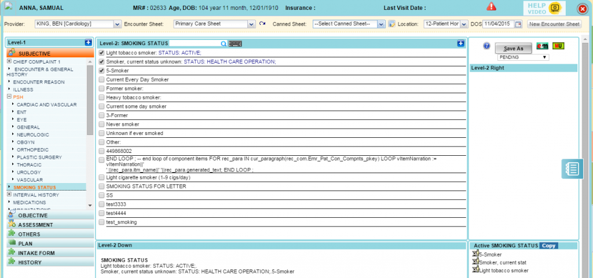Check the test_smoking checkbox
The width and height of the screenshot is (593, 278).
tap(101, 222)
